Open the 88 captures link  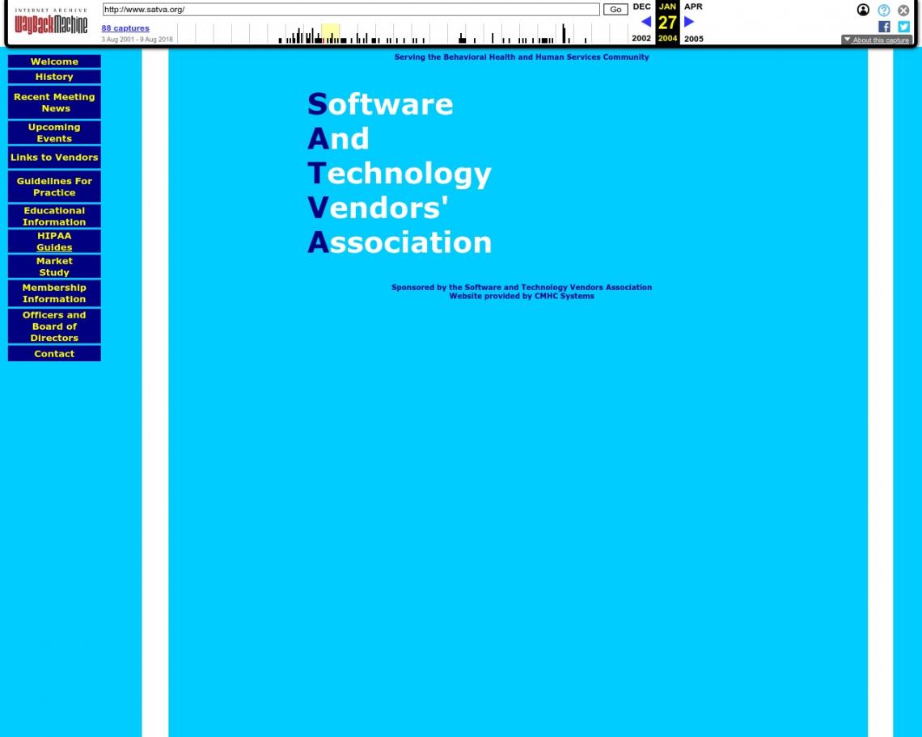coord(125,27)
